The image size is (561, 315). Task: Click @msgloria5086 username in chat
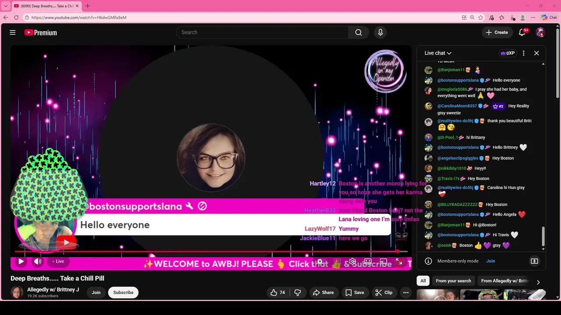452,89
